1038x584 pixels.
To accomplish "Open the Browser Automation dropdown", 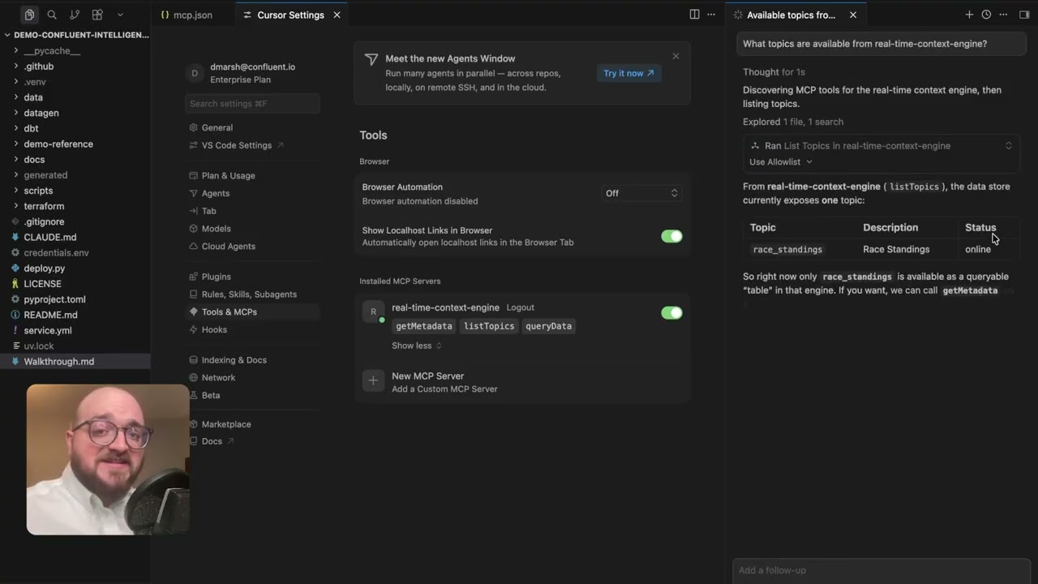I will coord(641,193).
